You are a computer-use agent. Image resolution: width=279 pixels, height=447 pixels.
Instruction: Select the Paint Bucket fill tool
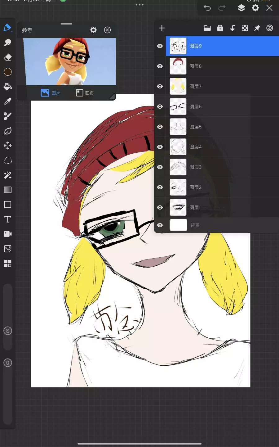[7, 87]
